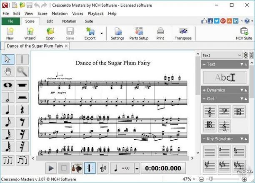255x183 pixels.
Task: Open the zoom percentage dropdown
Action: click(194, 179)
